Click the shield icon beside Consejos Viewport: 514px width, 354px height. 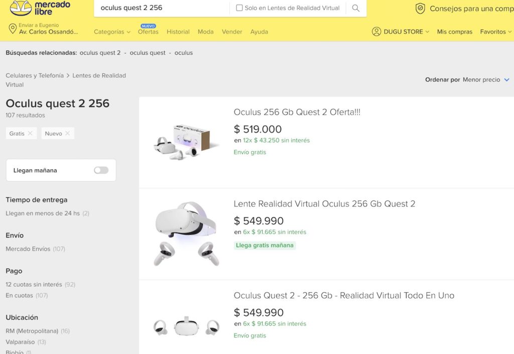tap(420, 9)
